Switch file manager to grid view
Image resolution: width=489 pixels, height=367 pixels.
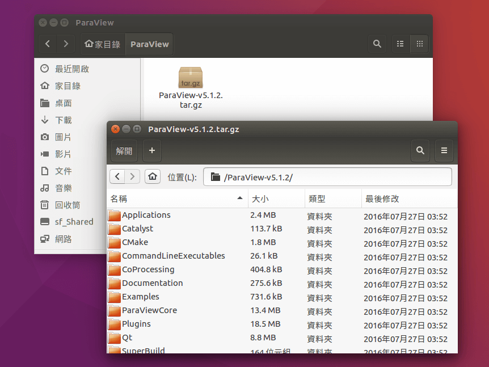(x=419, y=44)
